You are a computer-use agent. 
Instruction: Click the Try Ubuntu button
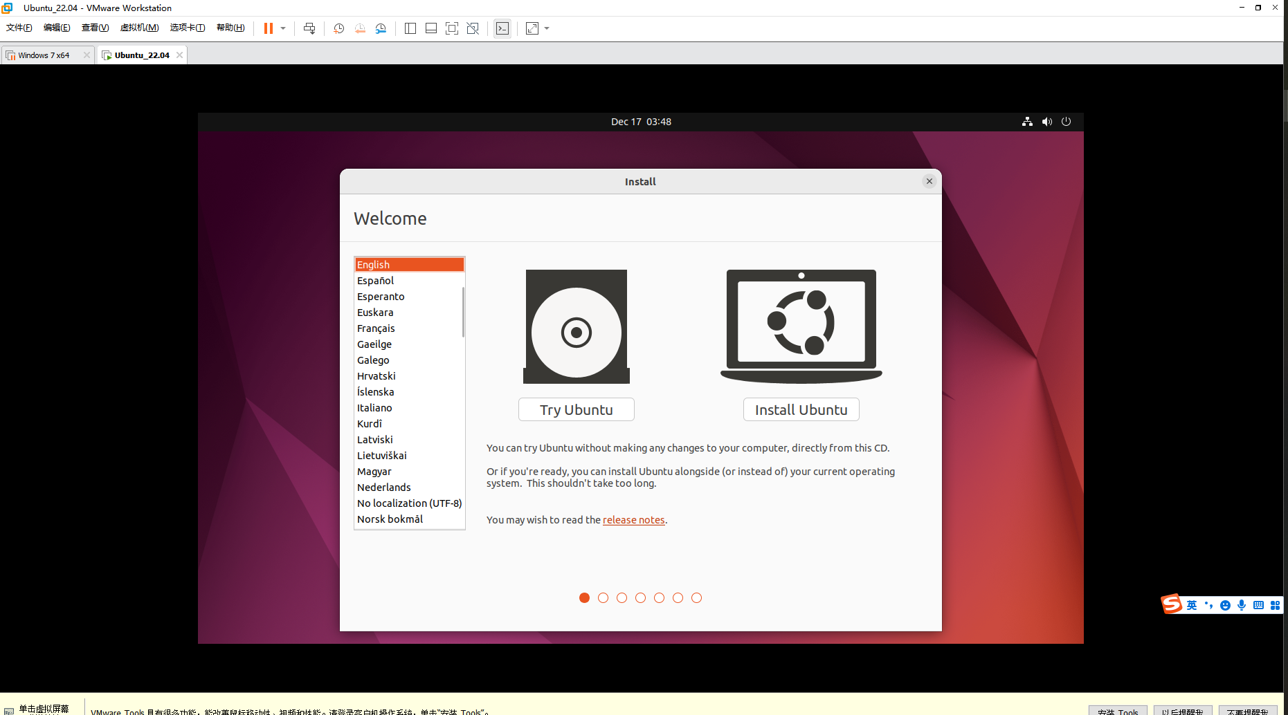[577, 409]
